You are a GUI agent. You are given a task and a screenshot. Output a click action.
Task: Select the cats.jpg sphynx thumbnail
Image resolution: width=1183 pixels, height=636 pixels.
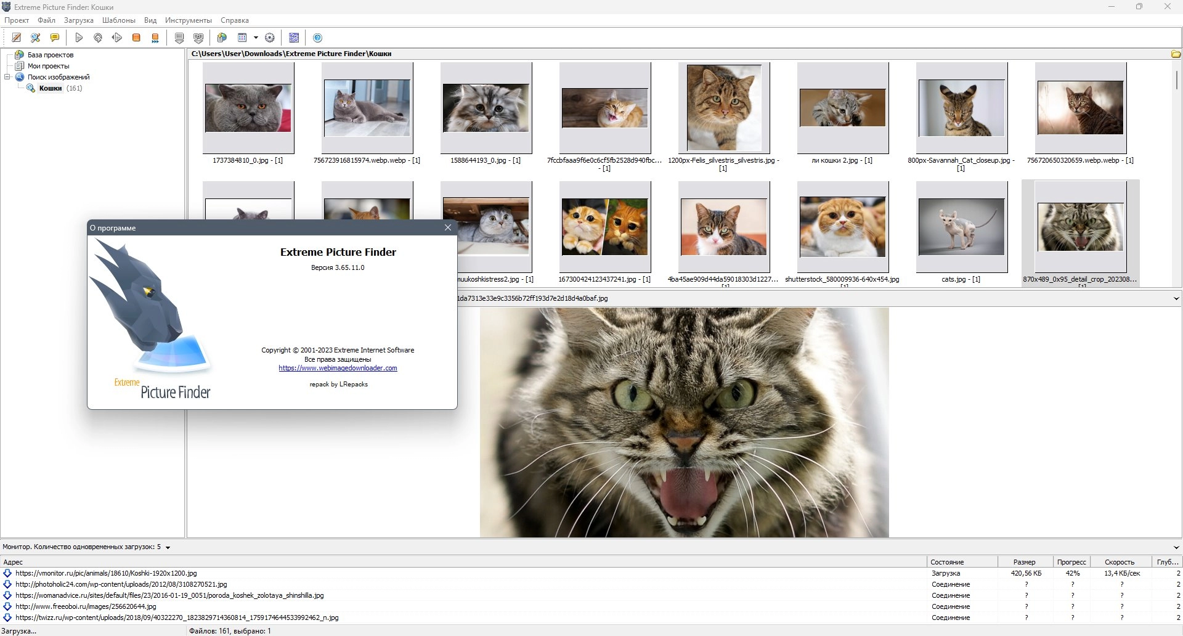pos(961,227)
